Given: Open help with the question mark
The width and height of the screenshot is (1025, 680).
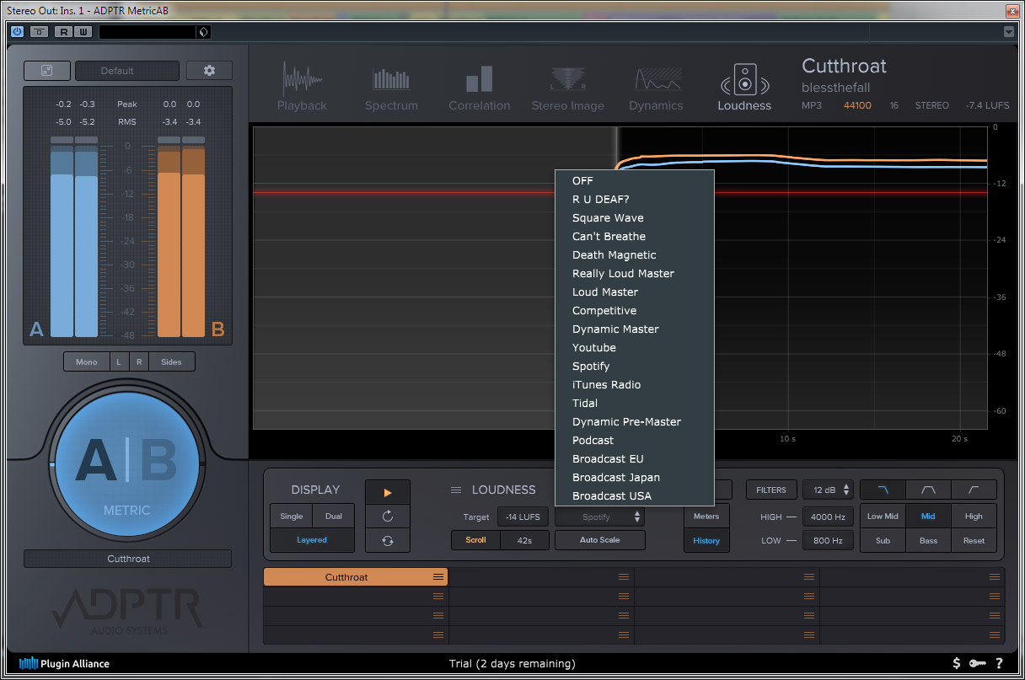Looking at the screenshot, I should point(999,664).
